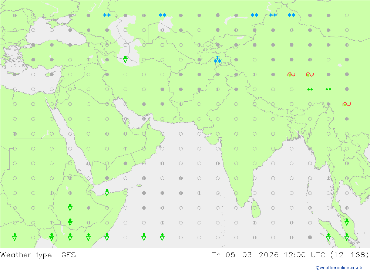Open the weatheronline.co.uk copyright link
The image size is (370, 271).
339,267
